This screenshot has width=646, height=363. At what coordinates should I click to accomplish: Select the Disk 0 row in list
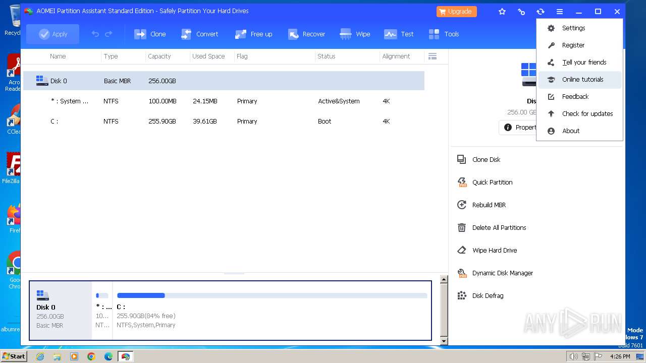pos(224,81)
